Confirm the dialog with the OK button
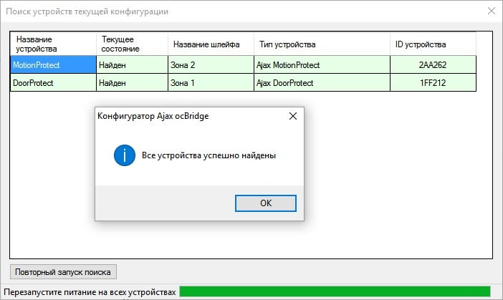This screenshot has height=300, width=503. [x=266, y=203]
